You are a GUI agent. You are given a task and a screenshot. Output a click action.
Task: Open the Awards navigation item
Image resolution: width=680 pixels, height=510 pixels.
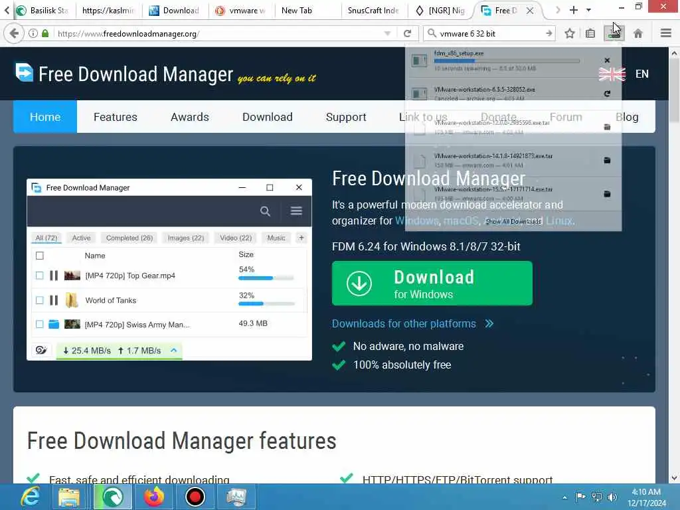pyautogui.click(x=189, y=117)
